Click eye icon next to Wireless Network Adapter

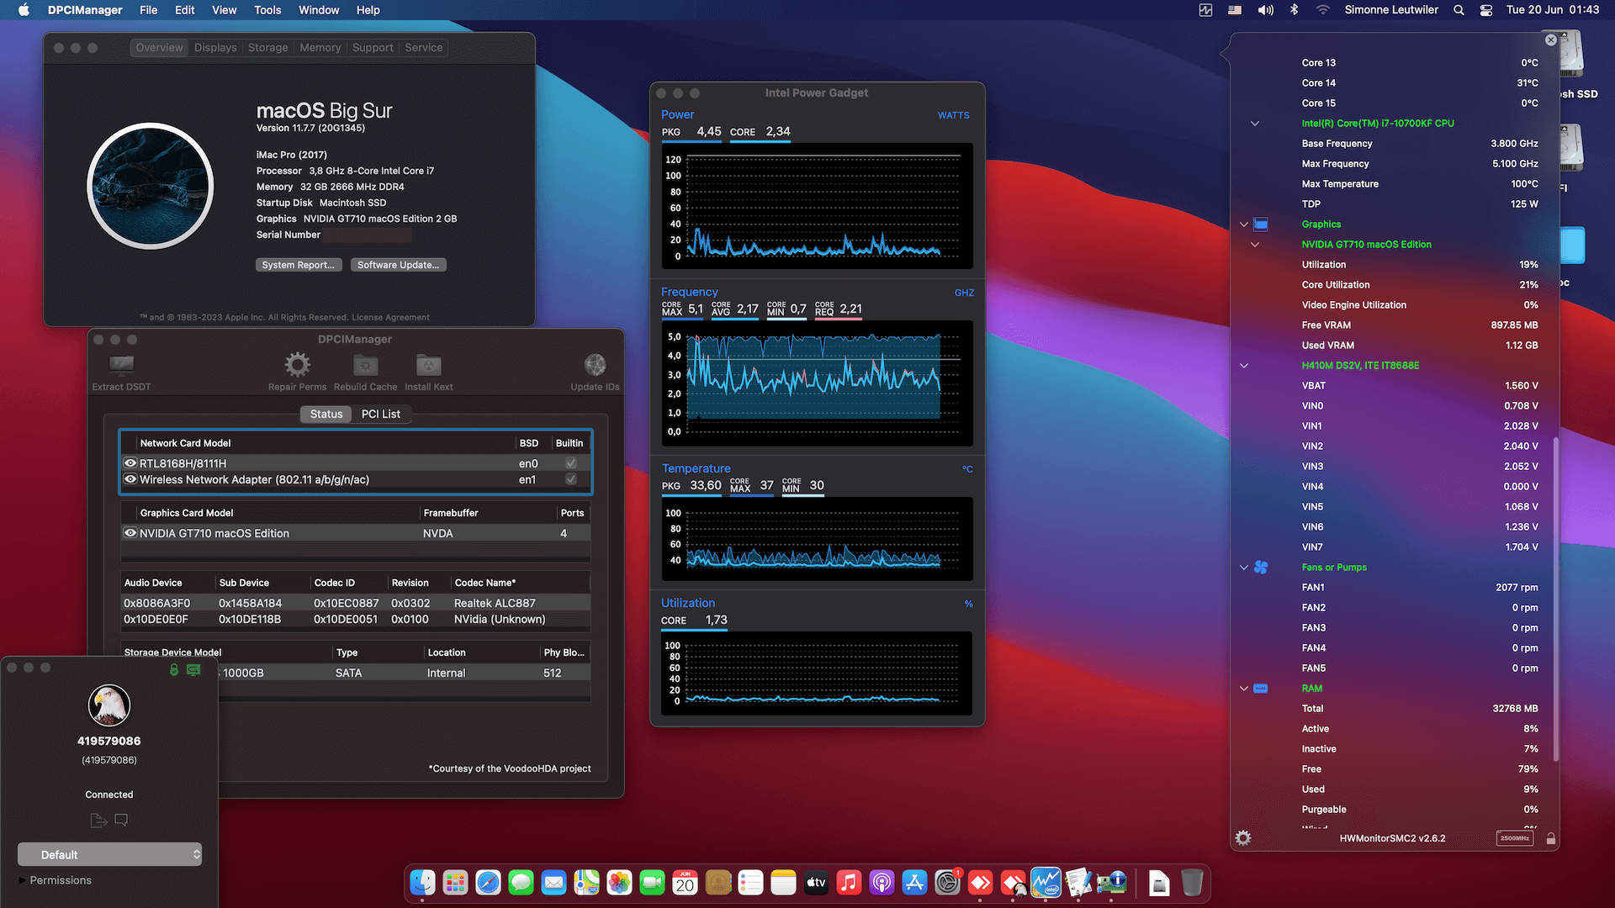130,479
